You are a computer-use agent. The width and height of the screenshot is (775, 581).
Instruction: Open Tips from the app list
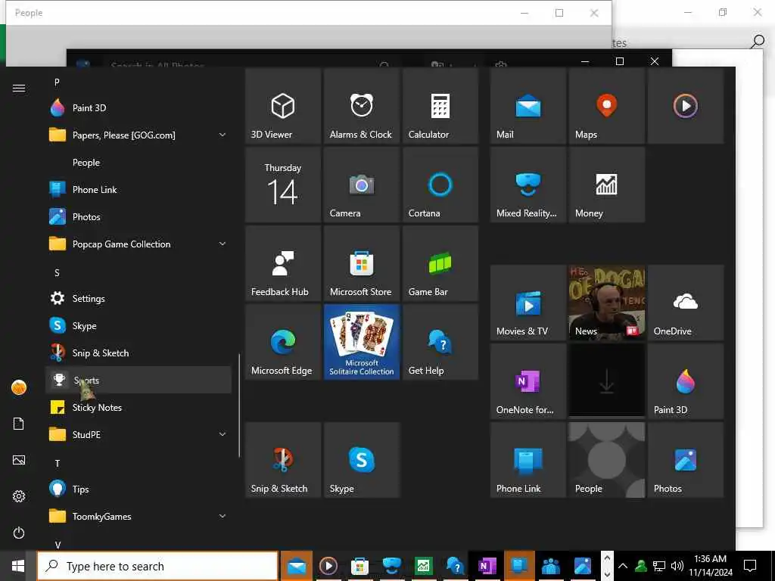coord(138,489)
